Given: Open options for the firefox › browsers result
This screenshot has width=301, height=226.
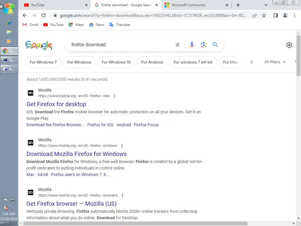Looking at the screenshot, I should [x=123, y=195].
